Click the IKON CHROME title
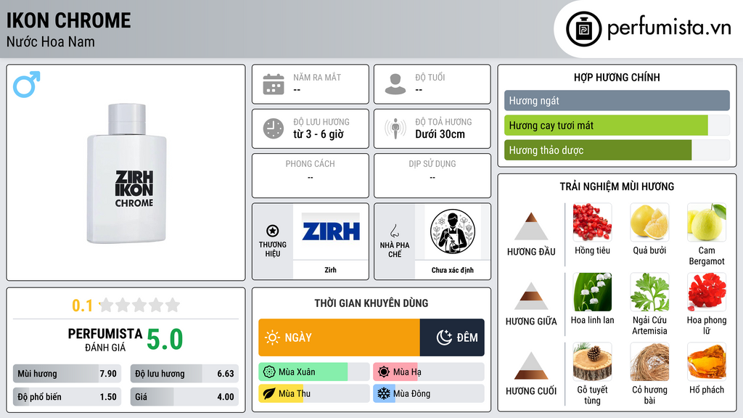 69,21
